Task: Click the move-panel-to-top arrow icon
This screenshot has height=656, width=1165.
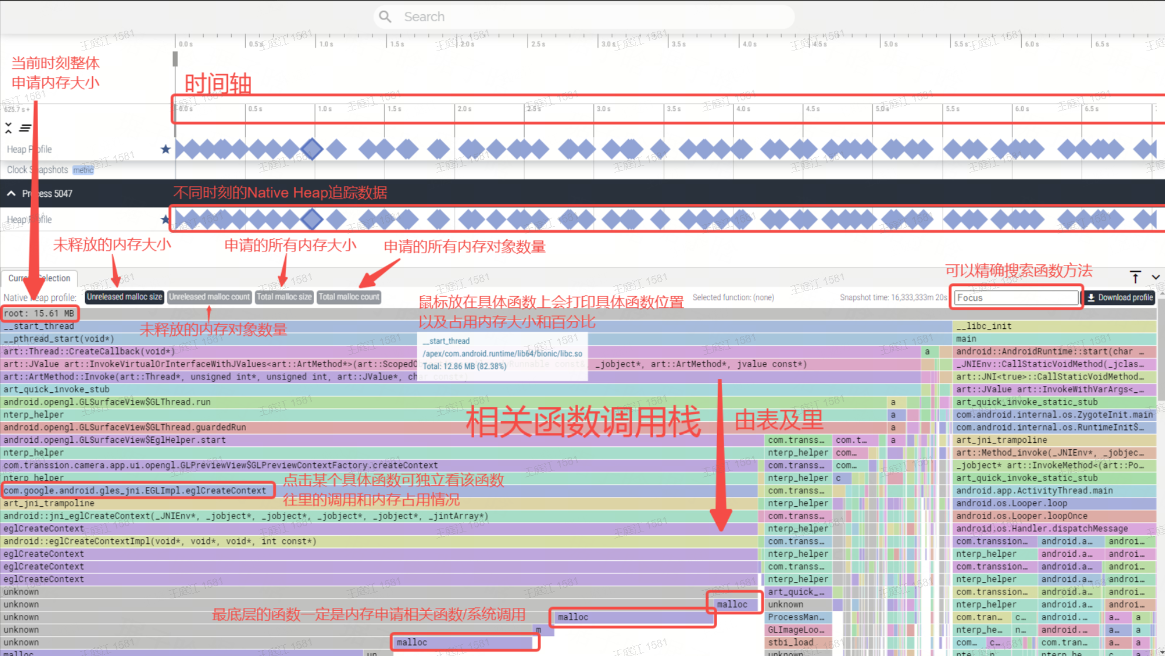Action: click(1136, 277)
